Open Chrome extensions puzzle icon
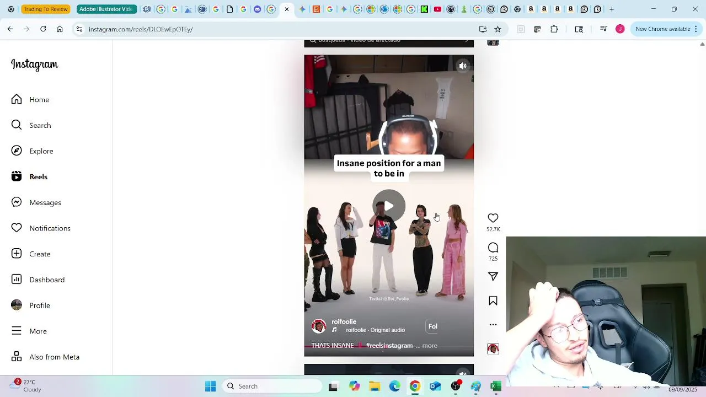Screen dimensions: 706x397 coord(554,29)
